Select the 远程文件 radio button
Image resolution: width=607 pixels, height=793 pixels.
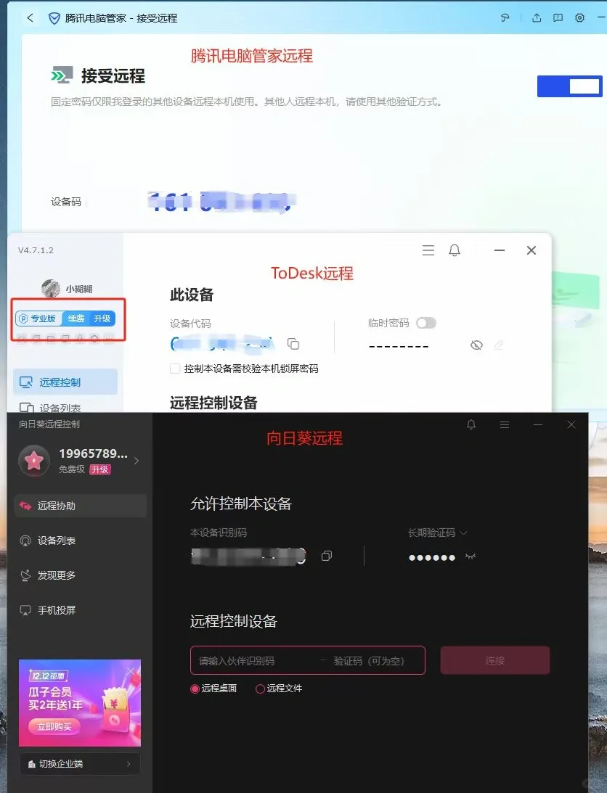(260, 688)
